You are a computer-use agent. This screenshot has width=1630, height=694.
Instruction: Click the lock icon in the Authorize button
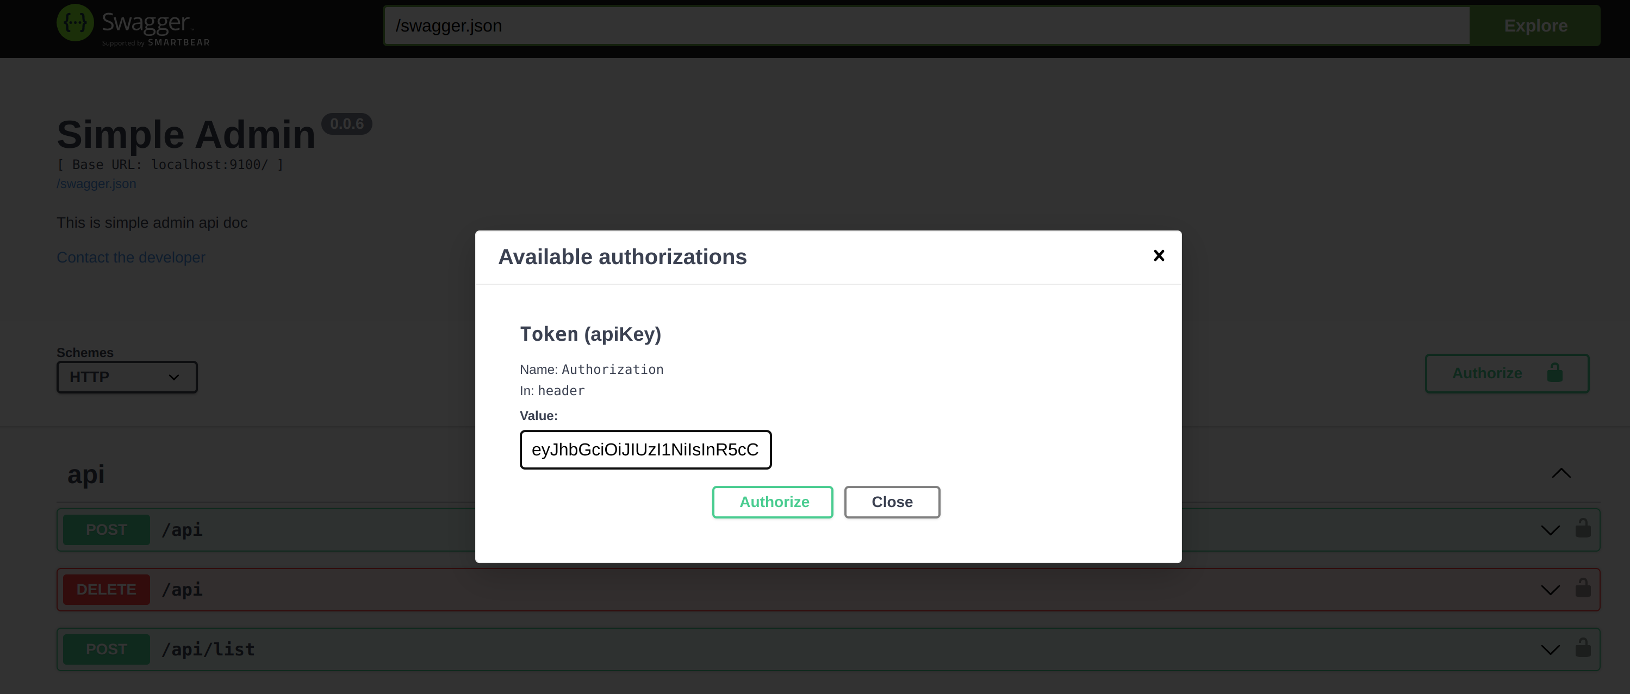click(x=1555, y=373)
